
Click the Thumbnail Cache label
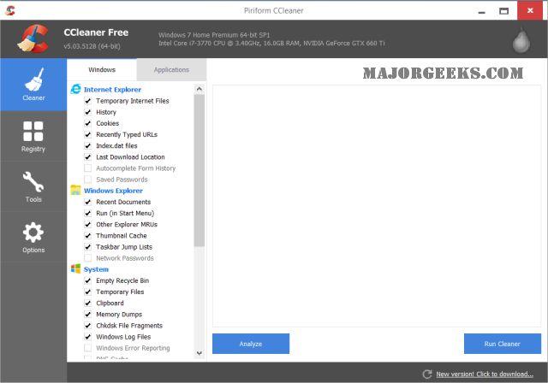122,236
